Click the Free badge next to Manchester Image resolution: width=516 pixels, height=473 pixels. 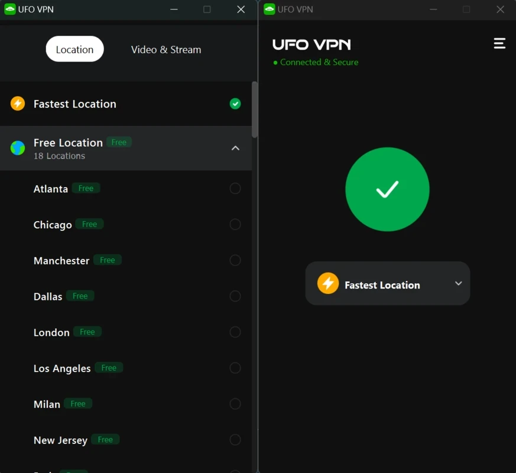108,260
